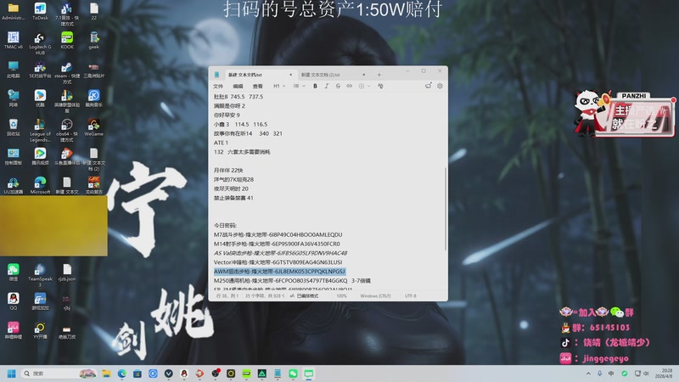679x382 pixels.
Task: Open Microsoft Edge from the taskbar
Action: coord(122,374)
